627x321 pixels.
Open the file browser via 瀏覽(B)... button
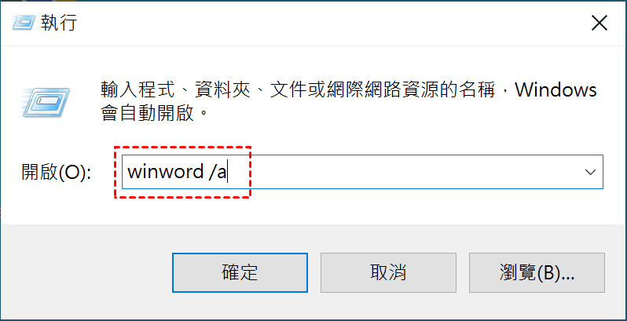tap(537, 272)
